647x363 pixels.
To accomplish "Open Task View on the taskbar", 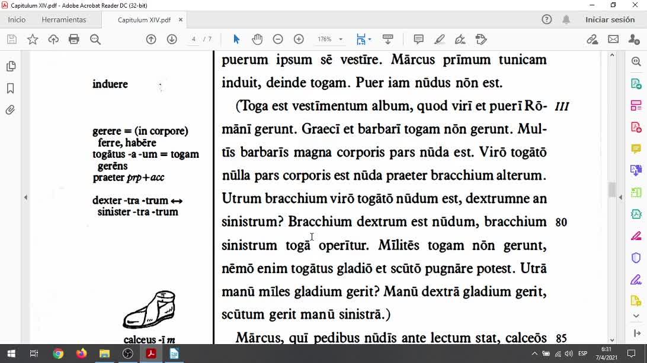I will (x=34, y=354).
